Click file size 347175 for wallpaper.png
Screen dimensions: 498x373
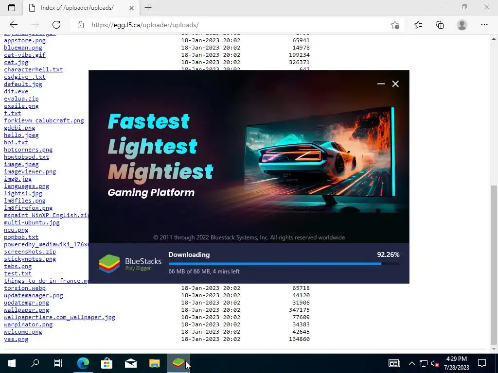[x=299, y=310]
